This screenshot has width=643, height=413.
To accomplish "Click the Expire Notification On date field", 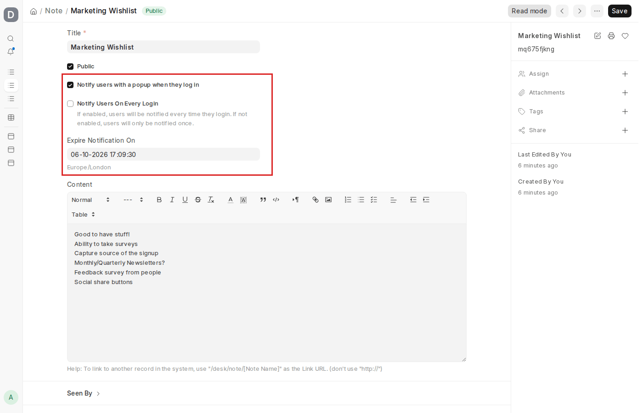I will click(164, 154).
